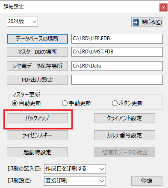Open カルテ番号設定
Viewport: 168px width, 188px height.
pyautogui.click(x=124, y=135)
